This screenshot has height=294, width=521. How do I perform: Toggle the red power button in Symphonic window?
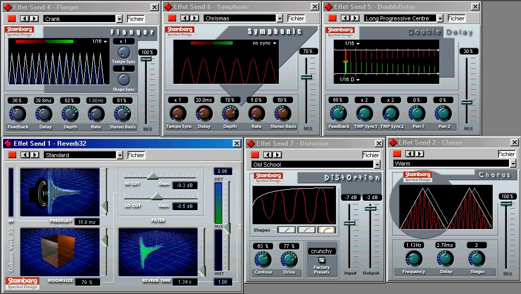coord(172,18)
